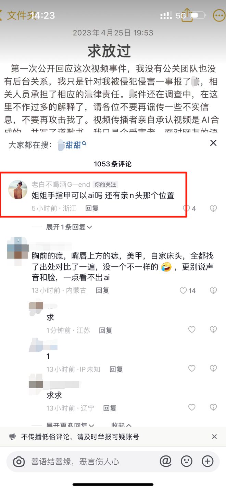Tap the share icon at top
226x490 pixels.
(x=187, y=15)
